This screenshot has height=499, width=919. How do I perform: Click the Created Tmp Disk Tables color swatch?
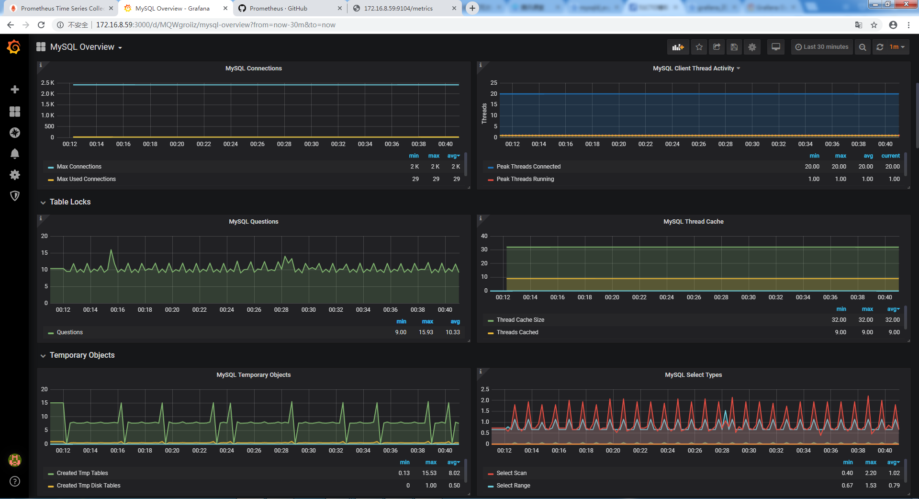(51, 486)
